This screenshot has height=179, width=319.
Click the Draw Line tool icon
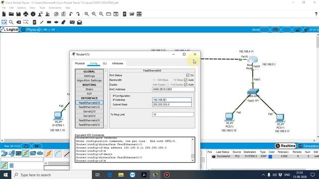click(42, 22)
